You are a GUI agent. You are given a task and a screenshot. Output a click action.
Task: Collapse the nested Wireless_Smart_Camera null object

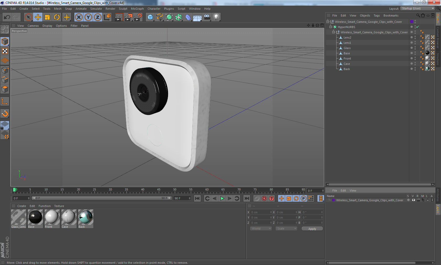(x=334, y=32)
